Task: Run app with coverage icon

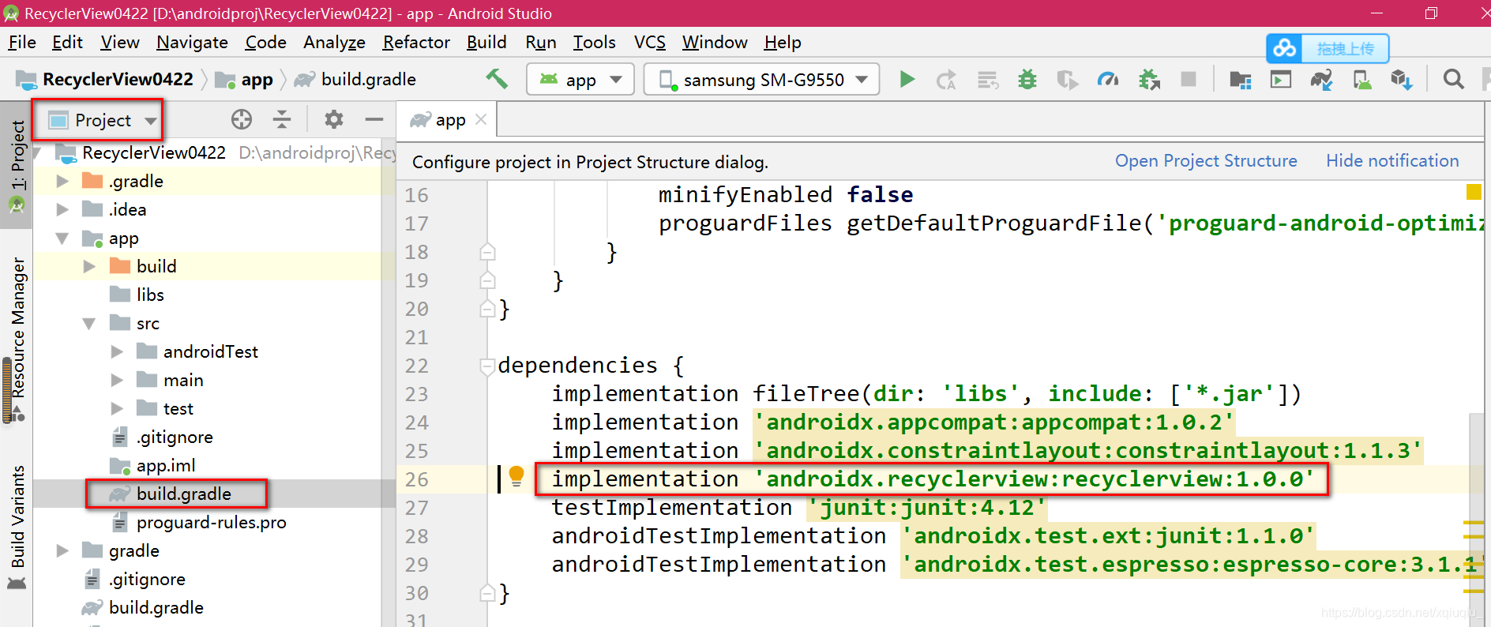Action: click(x=1068, y=80)
